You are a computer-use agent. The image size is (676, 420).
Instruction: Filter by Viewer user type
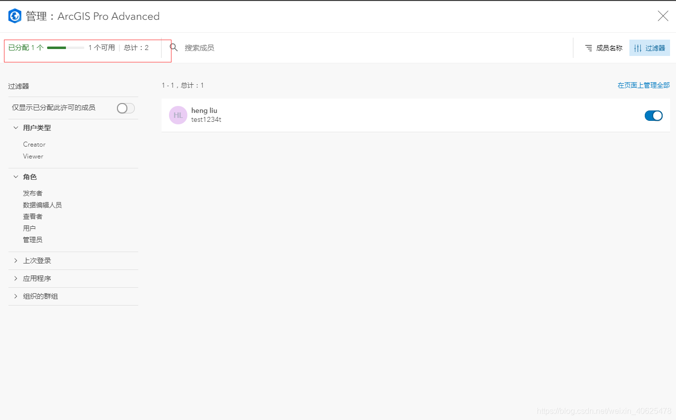33,156
